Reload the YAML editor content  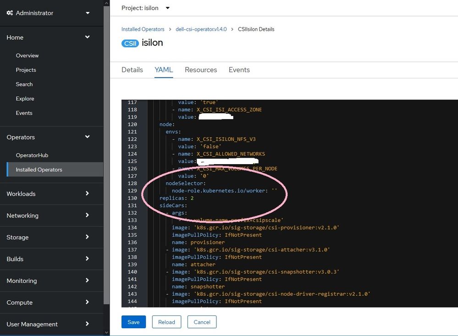tap(166, 322)
